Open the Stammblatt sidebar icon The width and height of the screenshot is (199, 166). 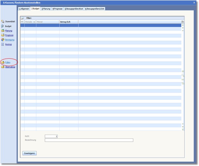(x=3, y=21)
